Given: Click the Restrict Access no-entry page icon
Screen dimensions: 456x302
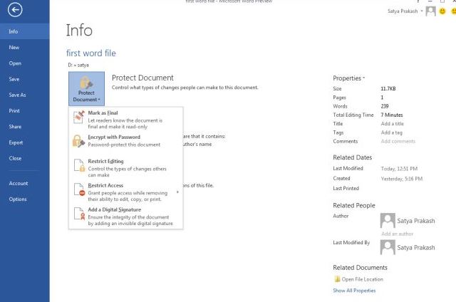Looking at the screenshot, I should [x=79, y=189].
